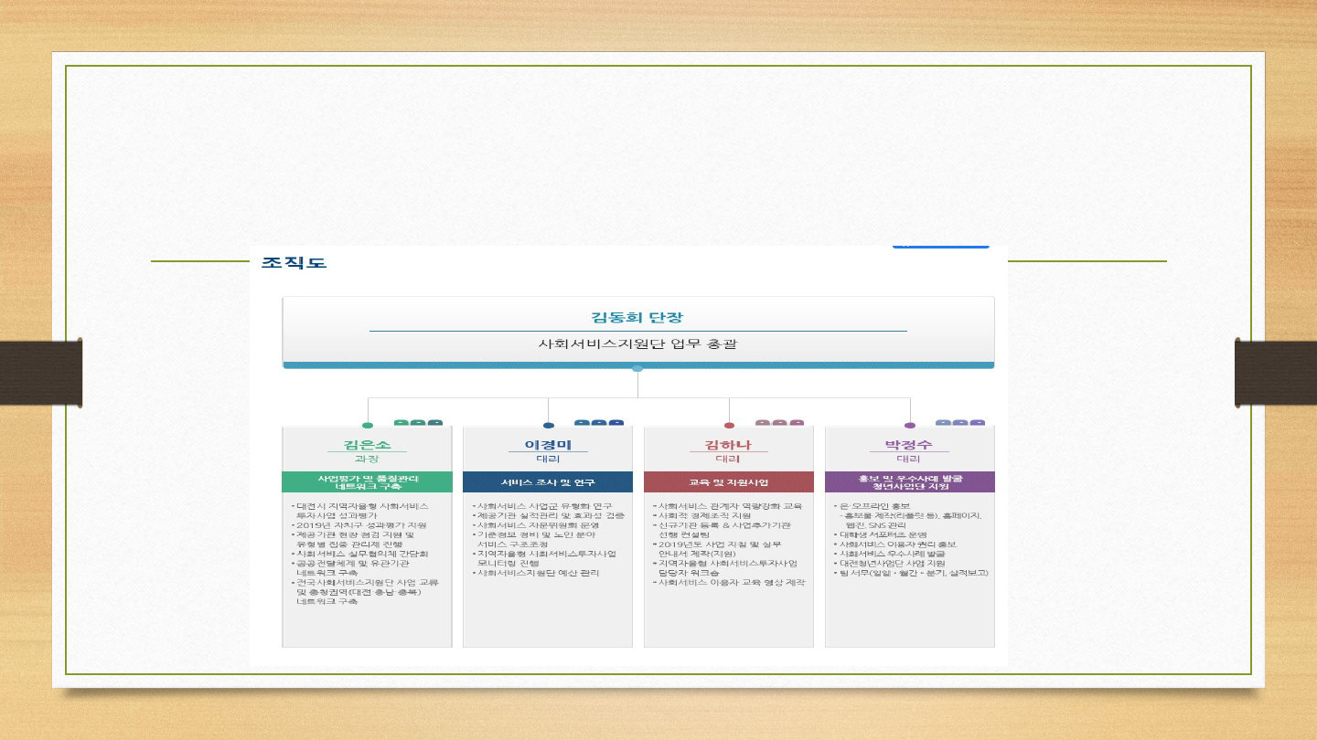Click the purple connector dot above 박정수
Image resolution: width=1317 pixels, height=740 pixels.
coord(910,426)
